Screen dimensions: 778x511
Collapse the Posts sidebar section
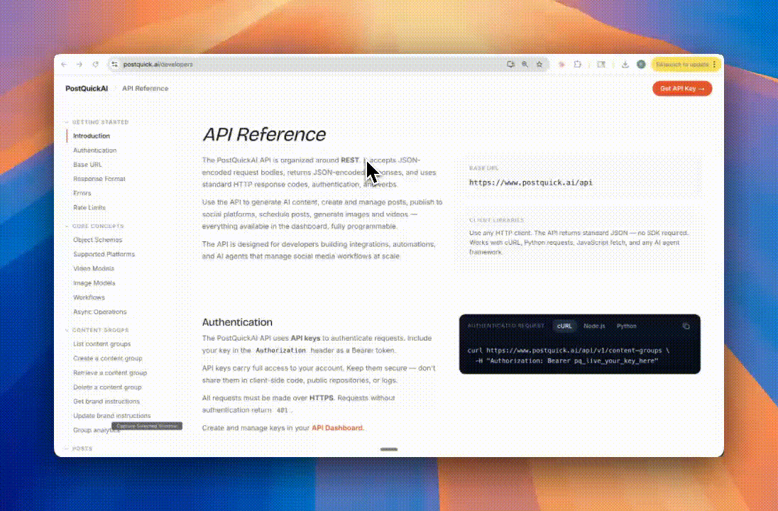[x=79, y=449]
